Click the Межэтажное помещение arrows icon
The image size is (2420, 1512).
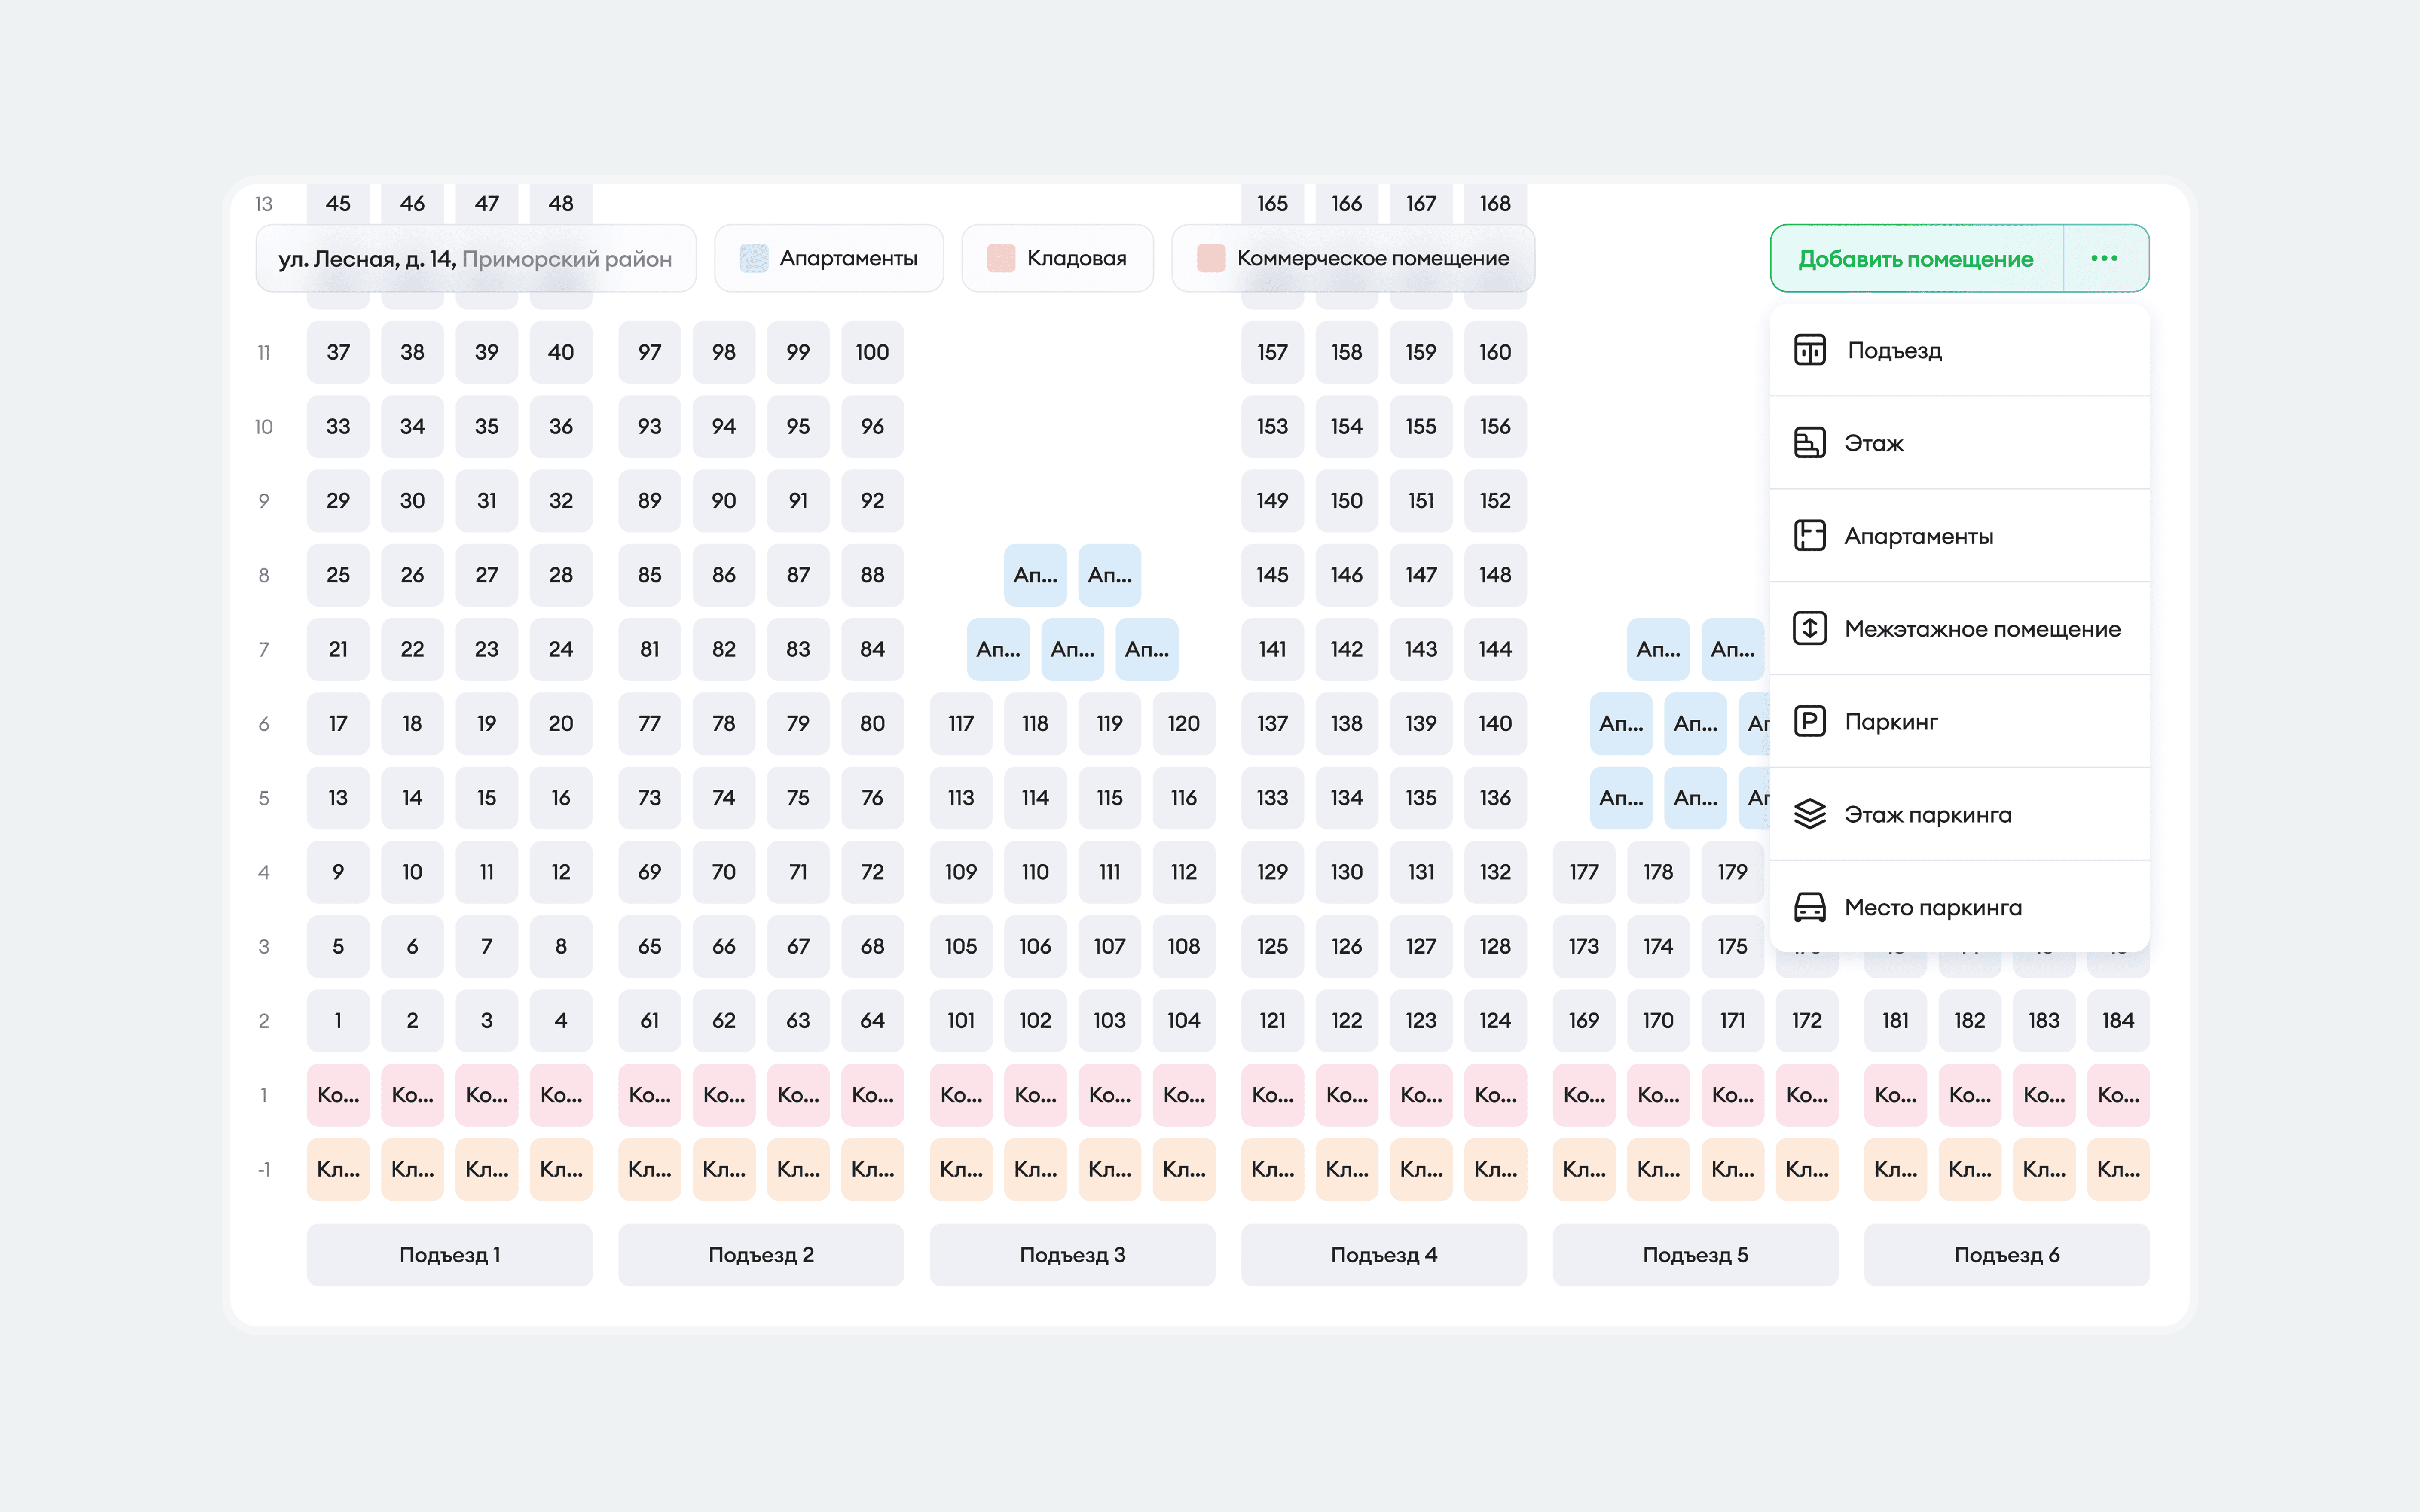point(1809,628)
